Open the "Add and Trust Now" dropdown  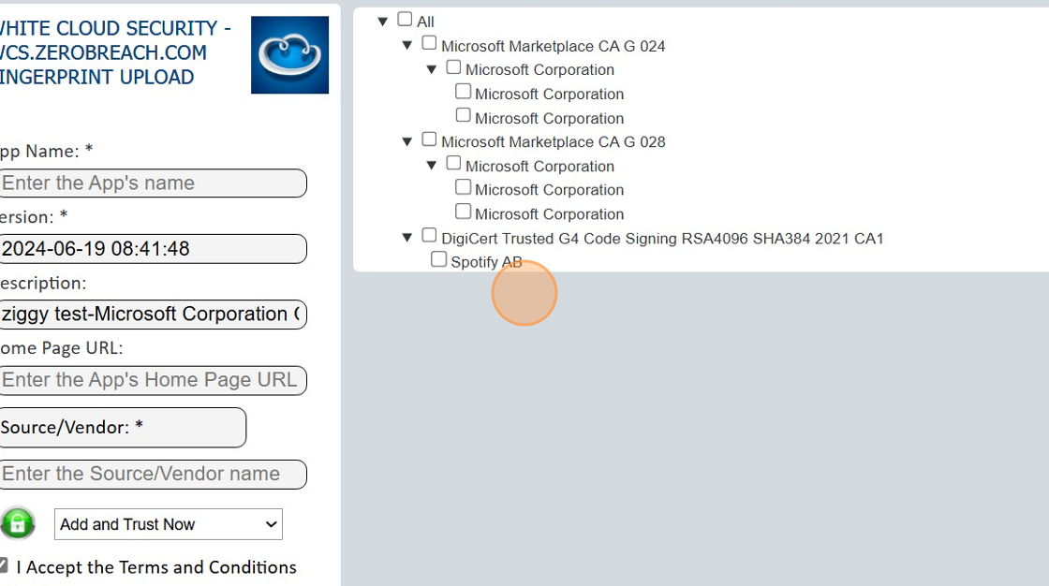[x=169, y=524]
